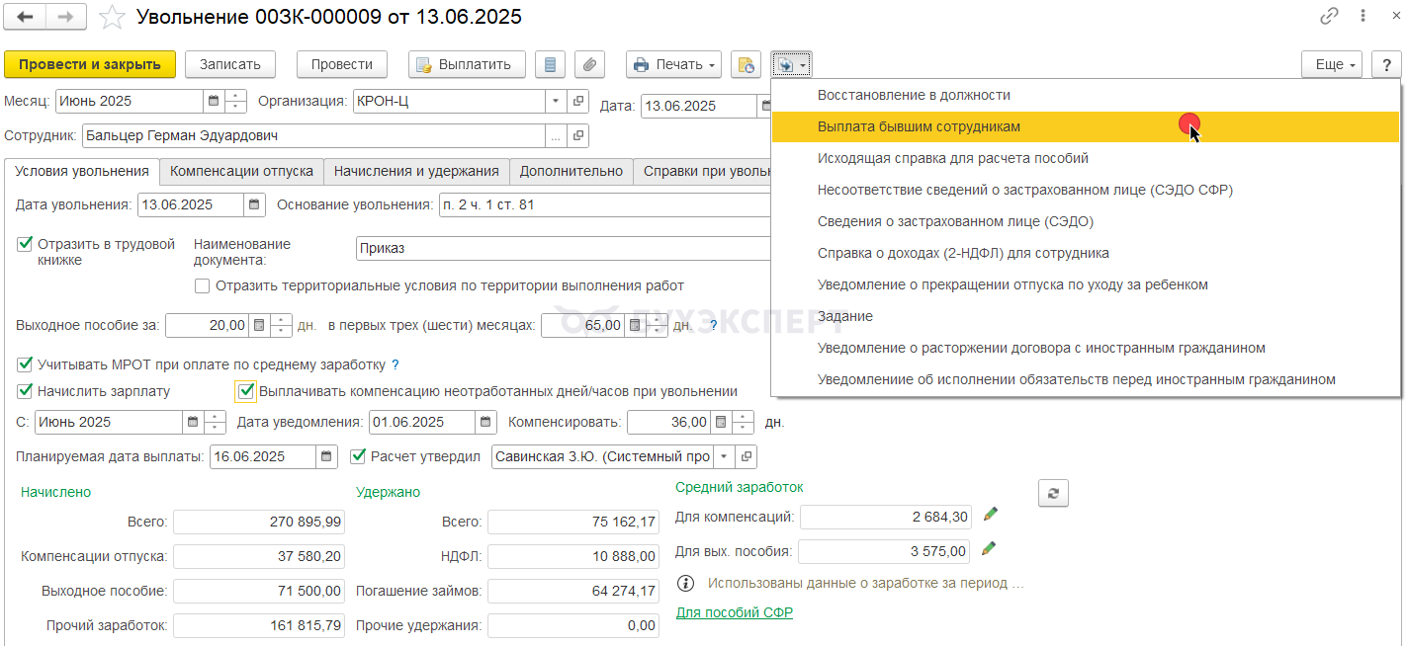The width and height of the screenshot is (1407, 646).
Task: Open the document movements report icon
Action: tap(551, 64)
